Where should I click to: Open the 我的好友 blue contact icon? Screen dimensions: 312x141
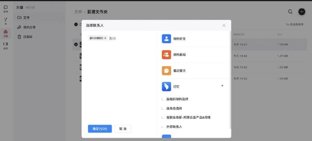166,39
